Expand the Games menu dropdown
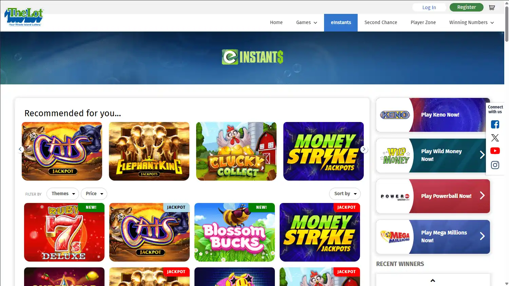The image size is (509, 286). pos(306,22)
